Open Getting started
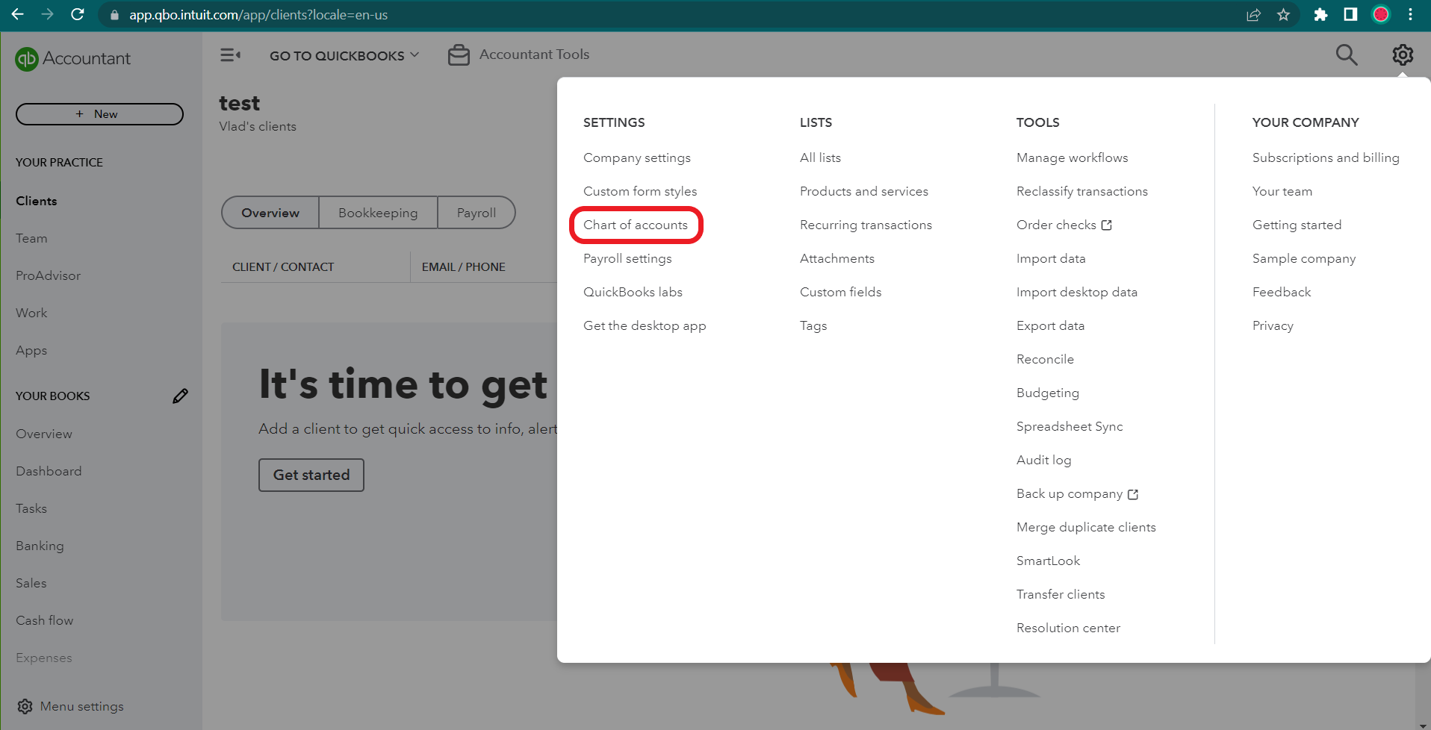Image resolution: width=1431 pixels, height=730 pixels. [x=1297, y=225]
